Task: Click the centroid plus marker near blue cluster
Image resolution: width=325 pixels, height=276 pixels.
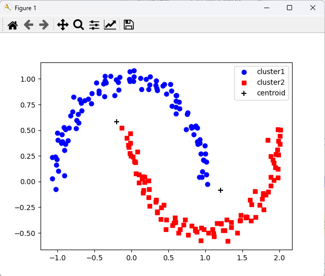Action: 117,122
